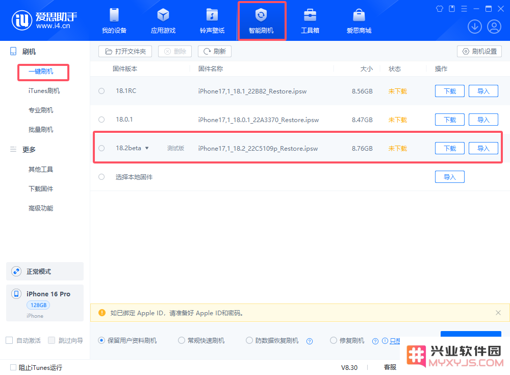Open the download manager arrow icon
Screen dimensions: 510x375
(474, 27)
